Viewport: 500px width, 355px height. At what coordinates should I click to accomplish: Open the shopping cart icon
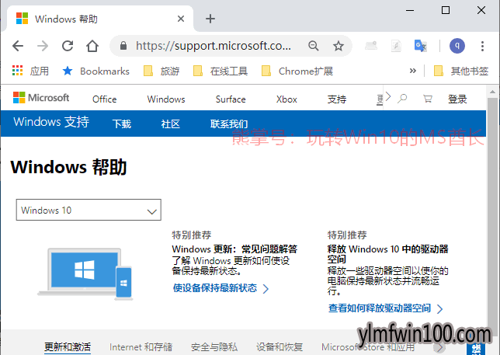(x=428, y=99)
